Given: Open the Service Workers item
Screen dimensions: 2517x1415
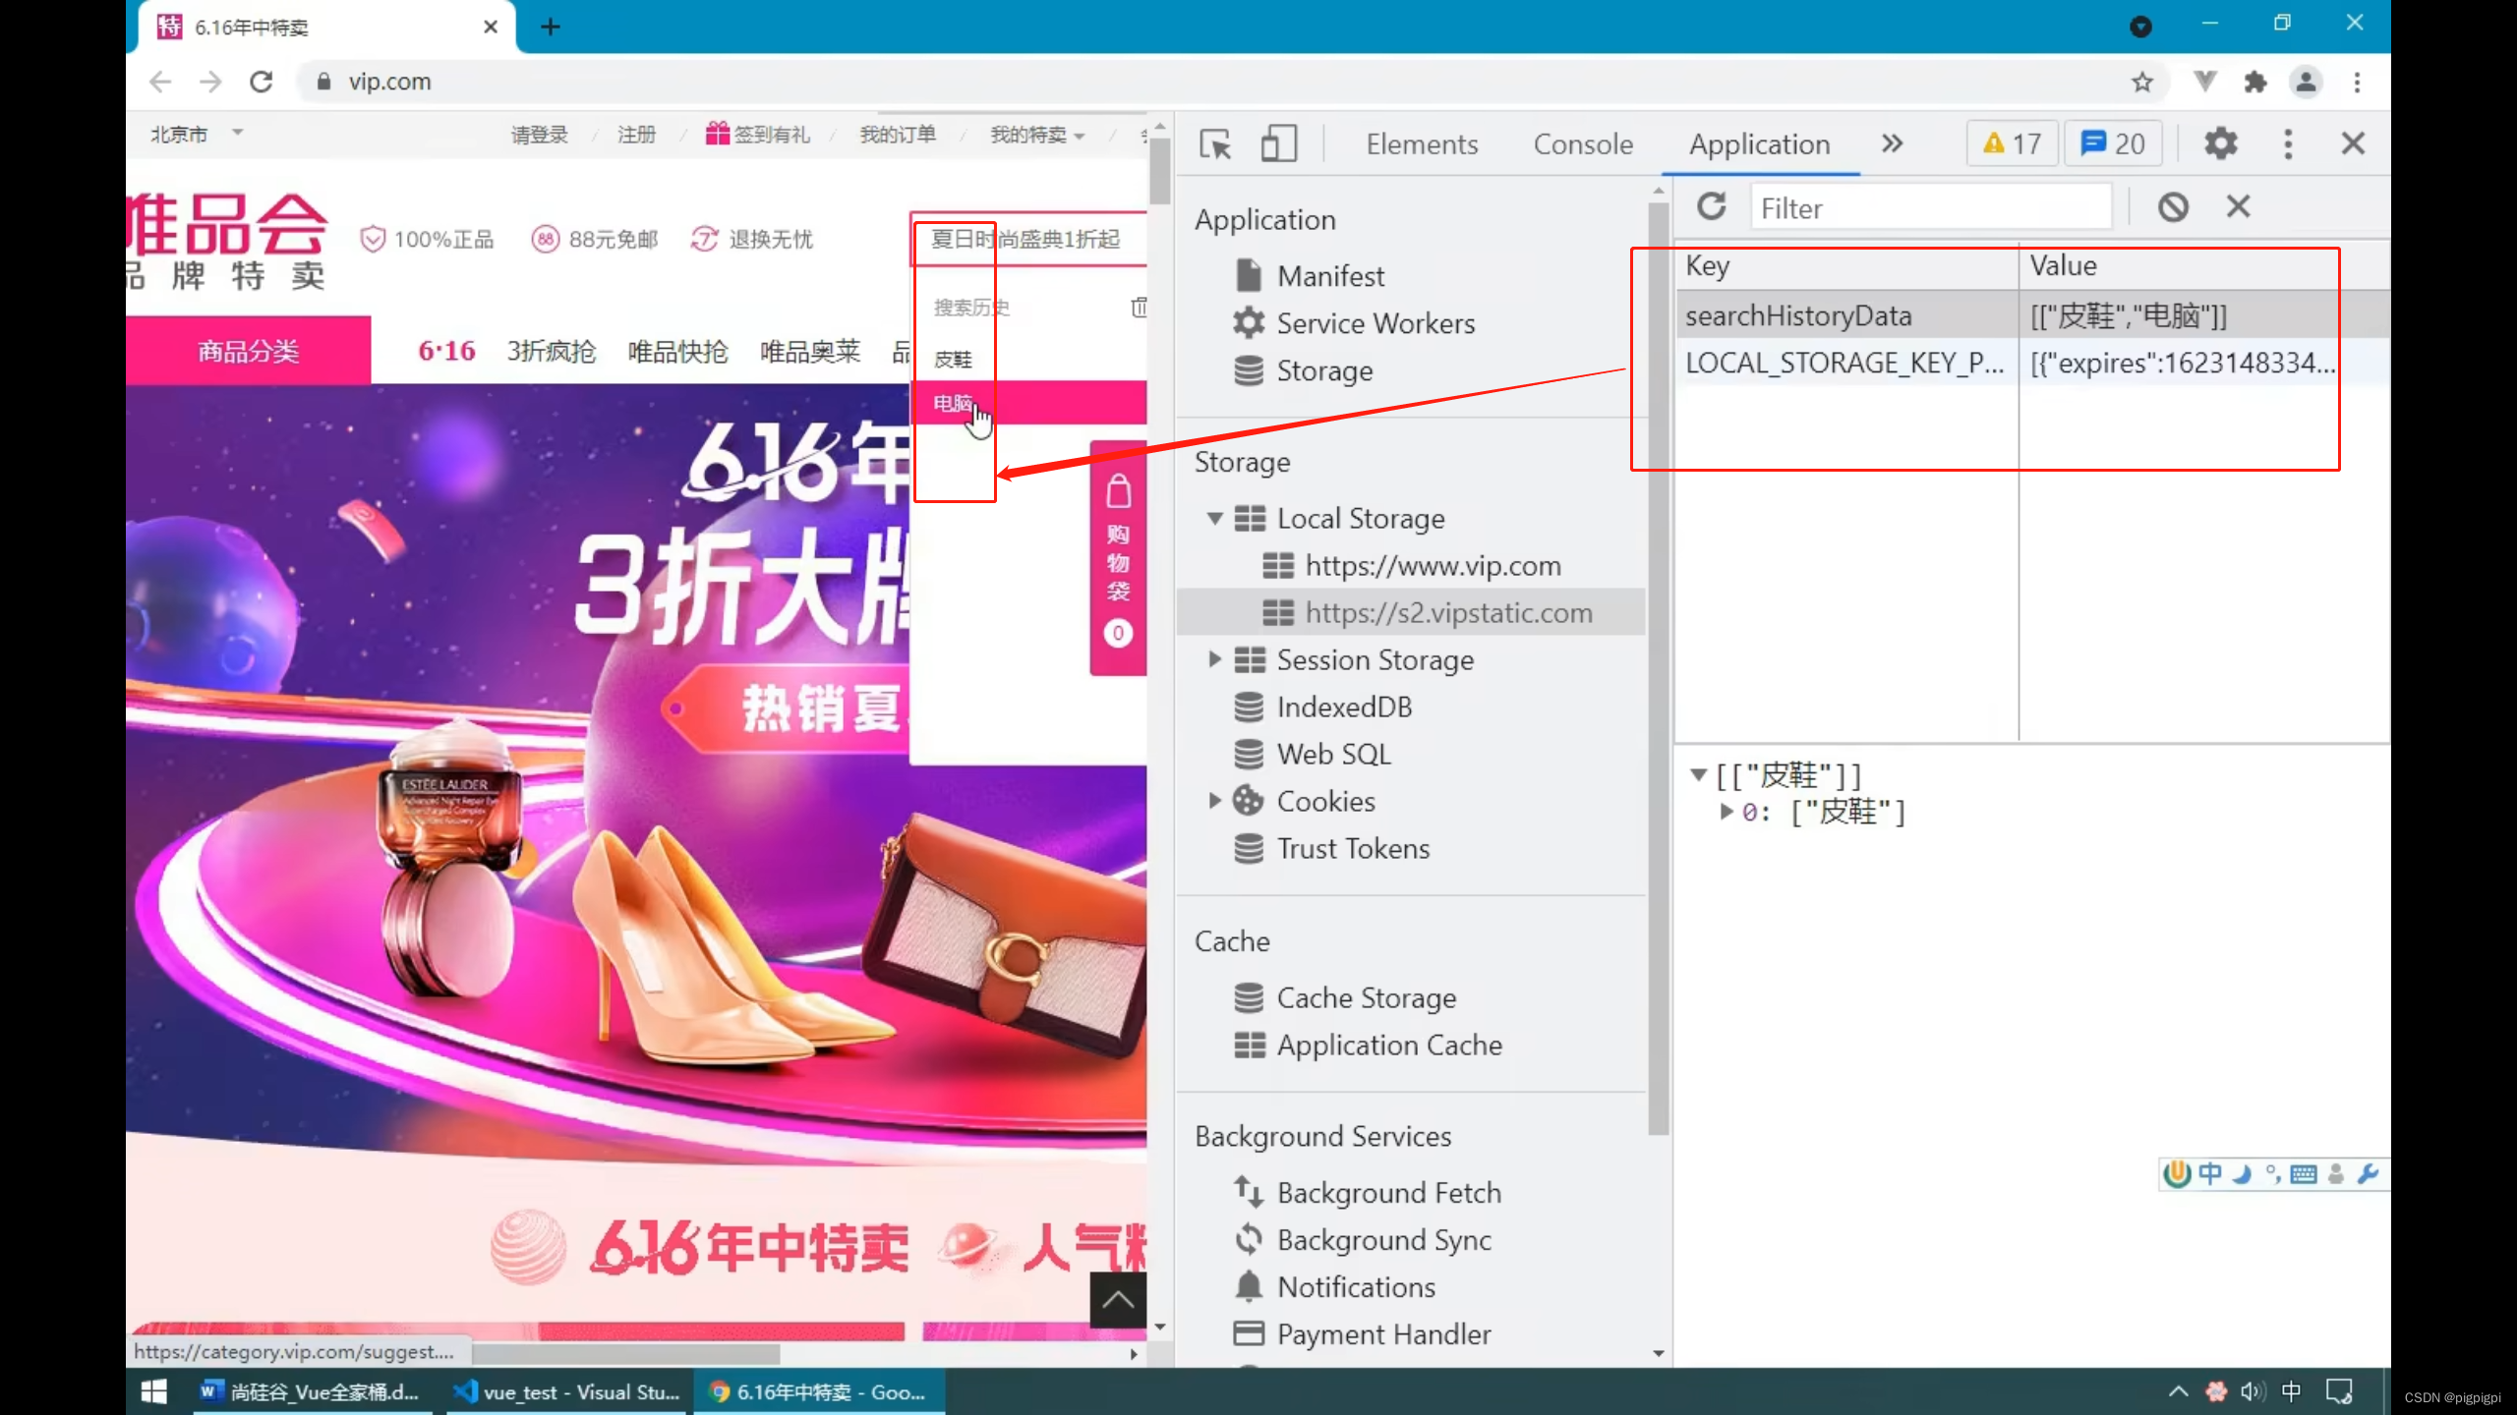Looking at the screenshot, I should pyautogui.click(x=1376, y=323).
